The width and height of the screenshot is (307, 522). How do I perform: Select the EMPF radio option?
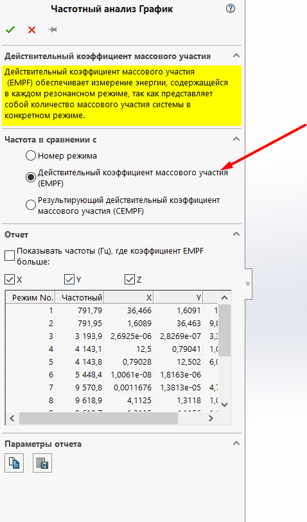31,177
